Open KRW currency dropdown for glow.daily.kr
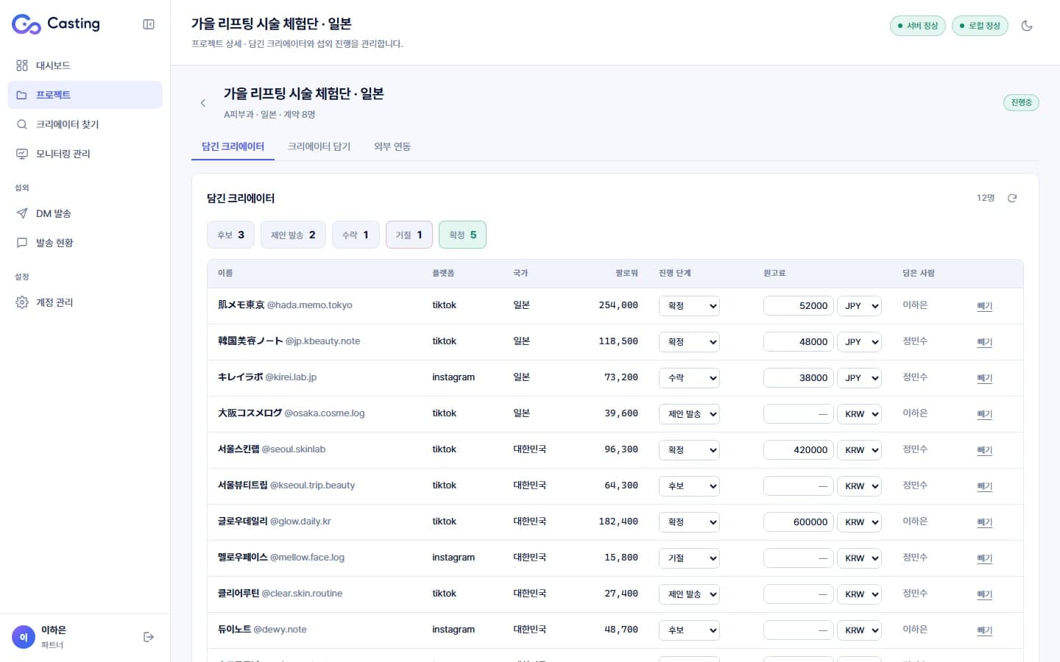This screenshot has width=1060, height=662. (x=859, y=522)
